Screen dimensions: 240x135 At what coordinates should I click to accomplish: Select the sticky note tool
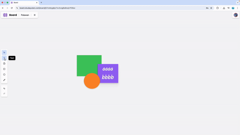(4, 64)
